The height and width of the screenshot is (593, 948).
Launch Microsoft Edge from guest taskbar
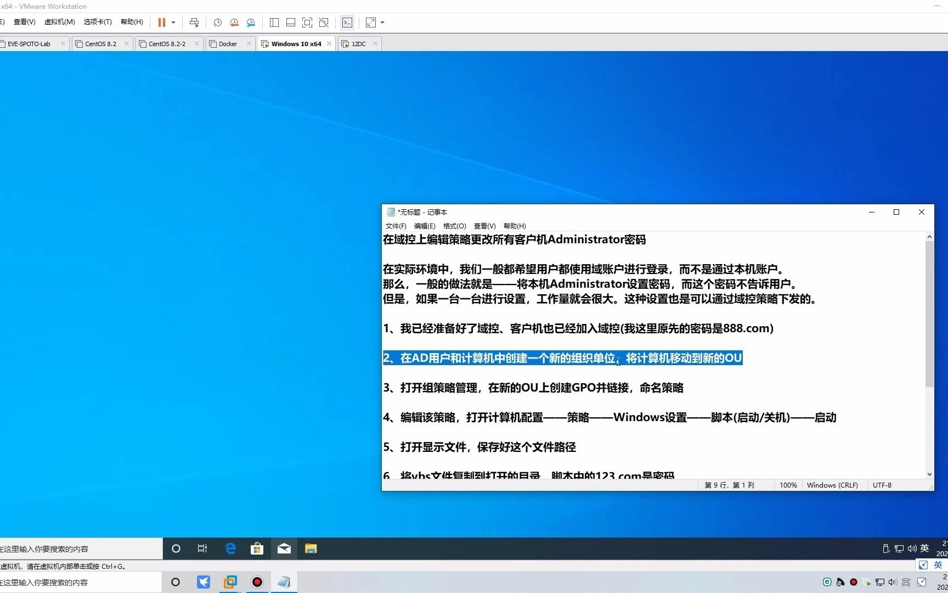pyautogui.click(x=230, y=549)
